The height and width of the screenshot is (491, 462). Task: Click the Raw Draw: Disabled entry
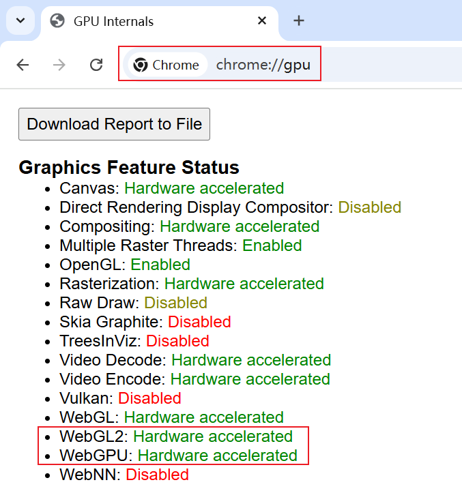pos(133,303)
